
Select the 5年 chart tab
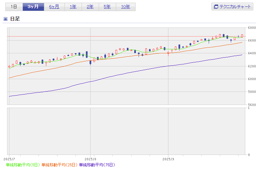(107, 7)
